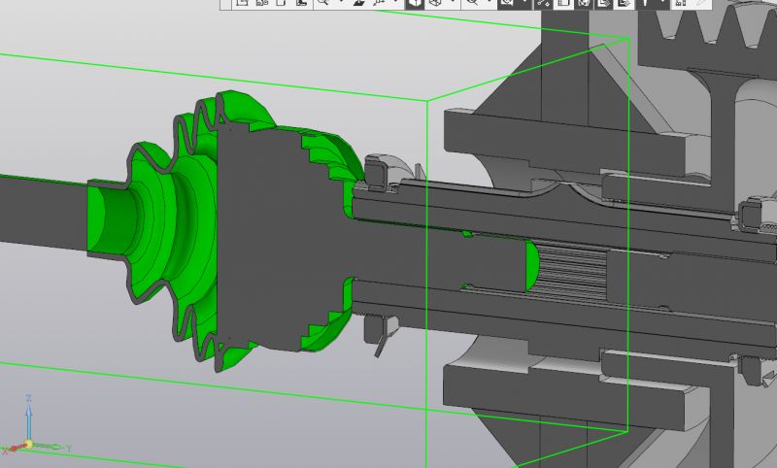Click the leftmost zoom magnifier toolbar icon
The height and width of the screenshot is (468, 777).
tap(321, 4)
